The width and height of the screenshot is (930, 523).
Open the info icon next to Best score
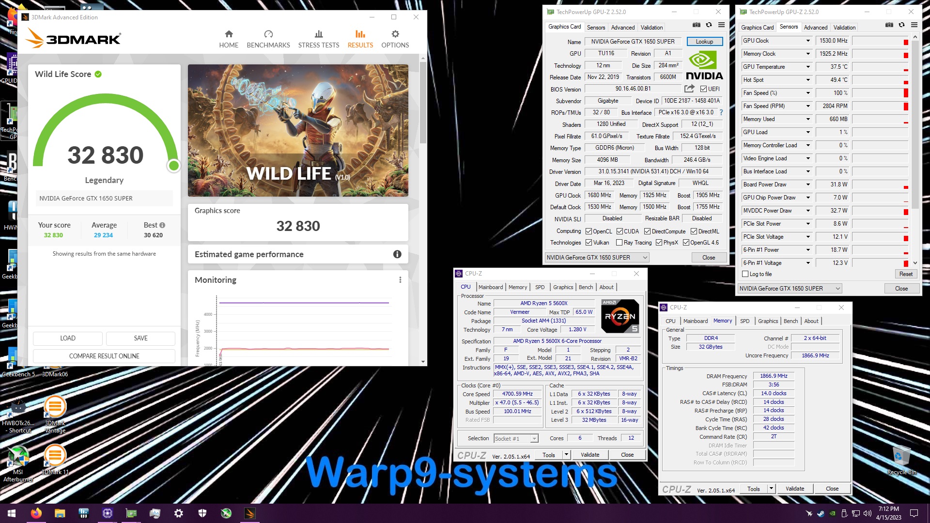pyautogui.click(x=162, y=225)
